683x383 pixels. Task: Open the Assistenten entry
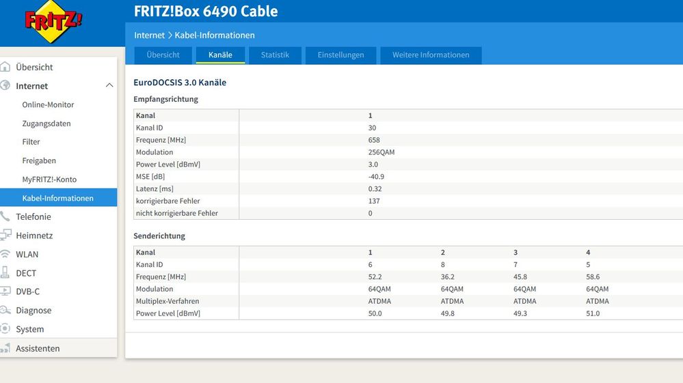pos(38,348)
